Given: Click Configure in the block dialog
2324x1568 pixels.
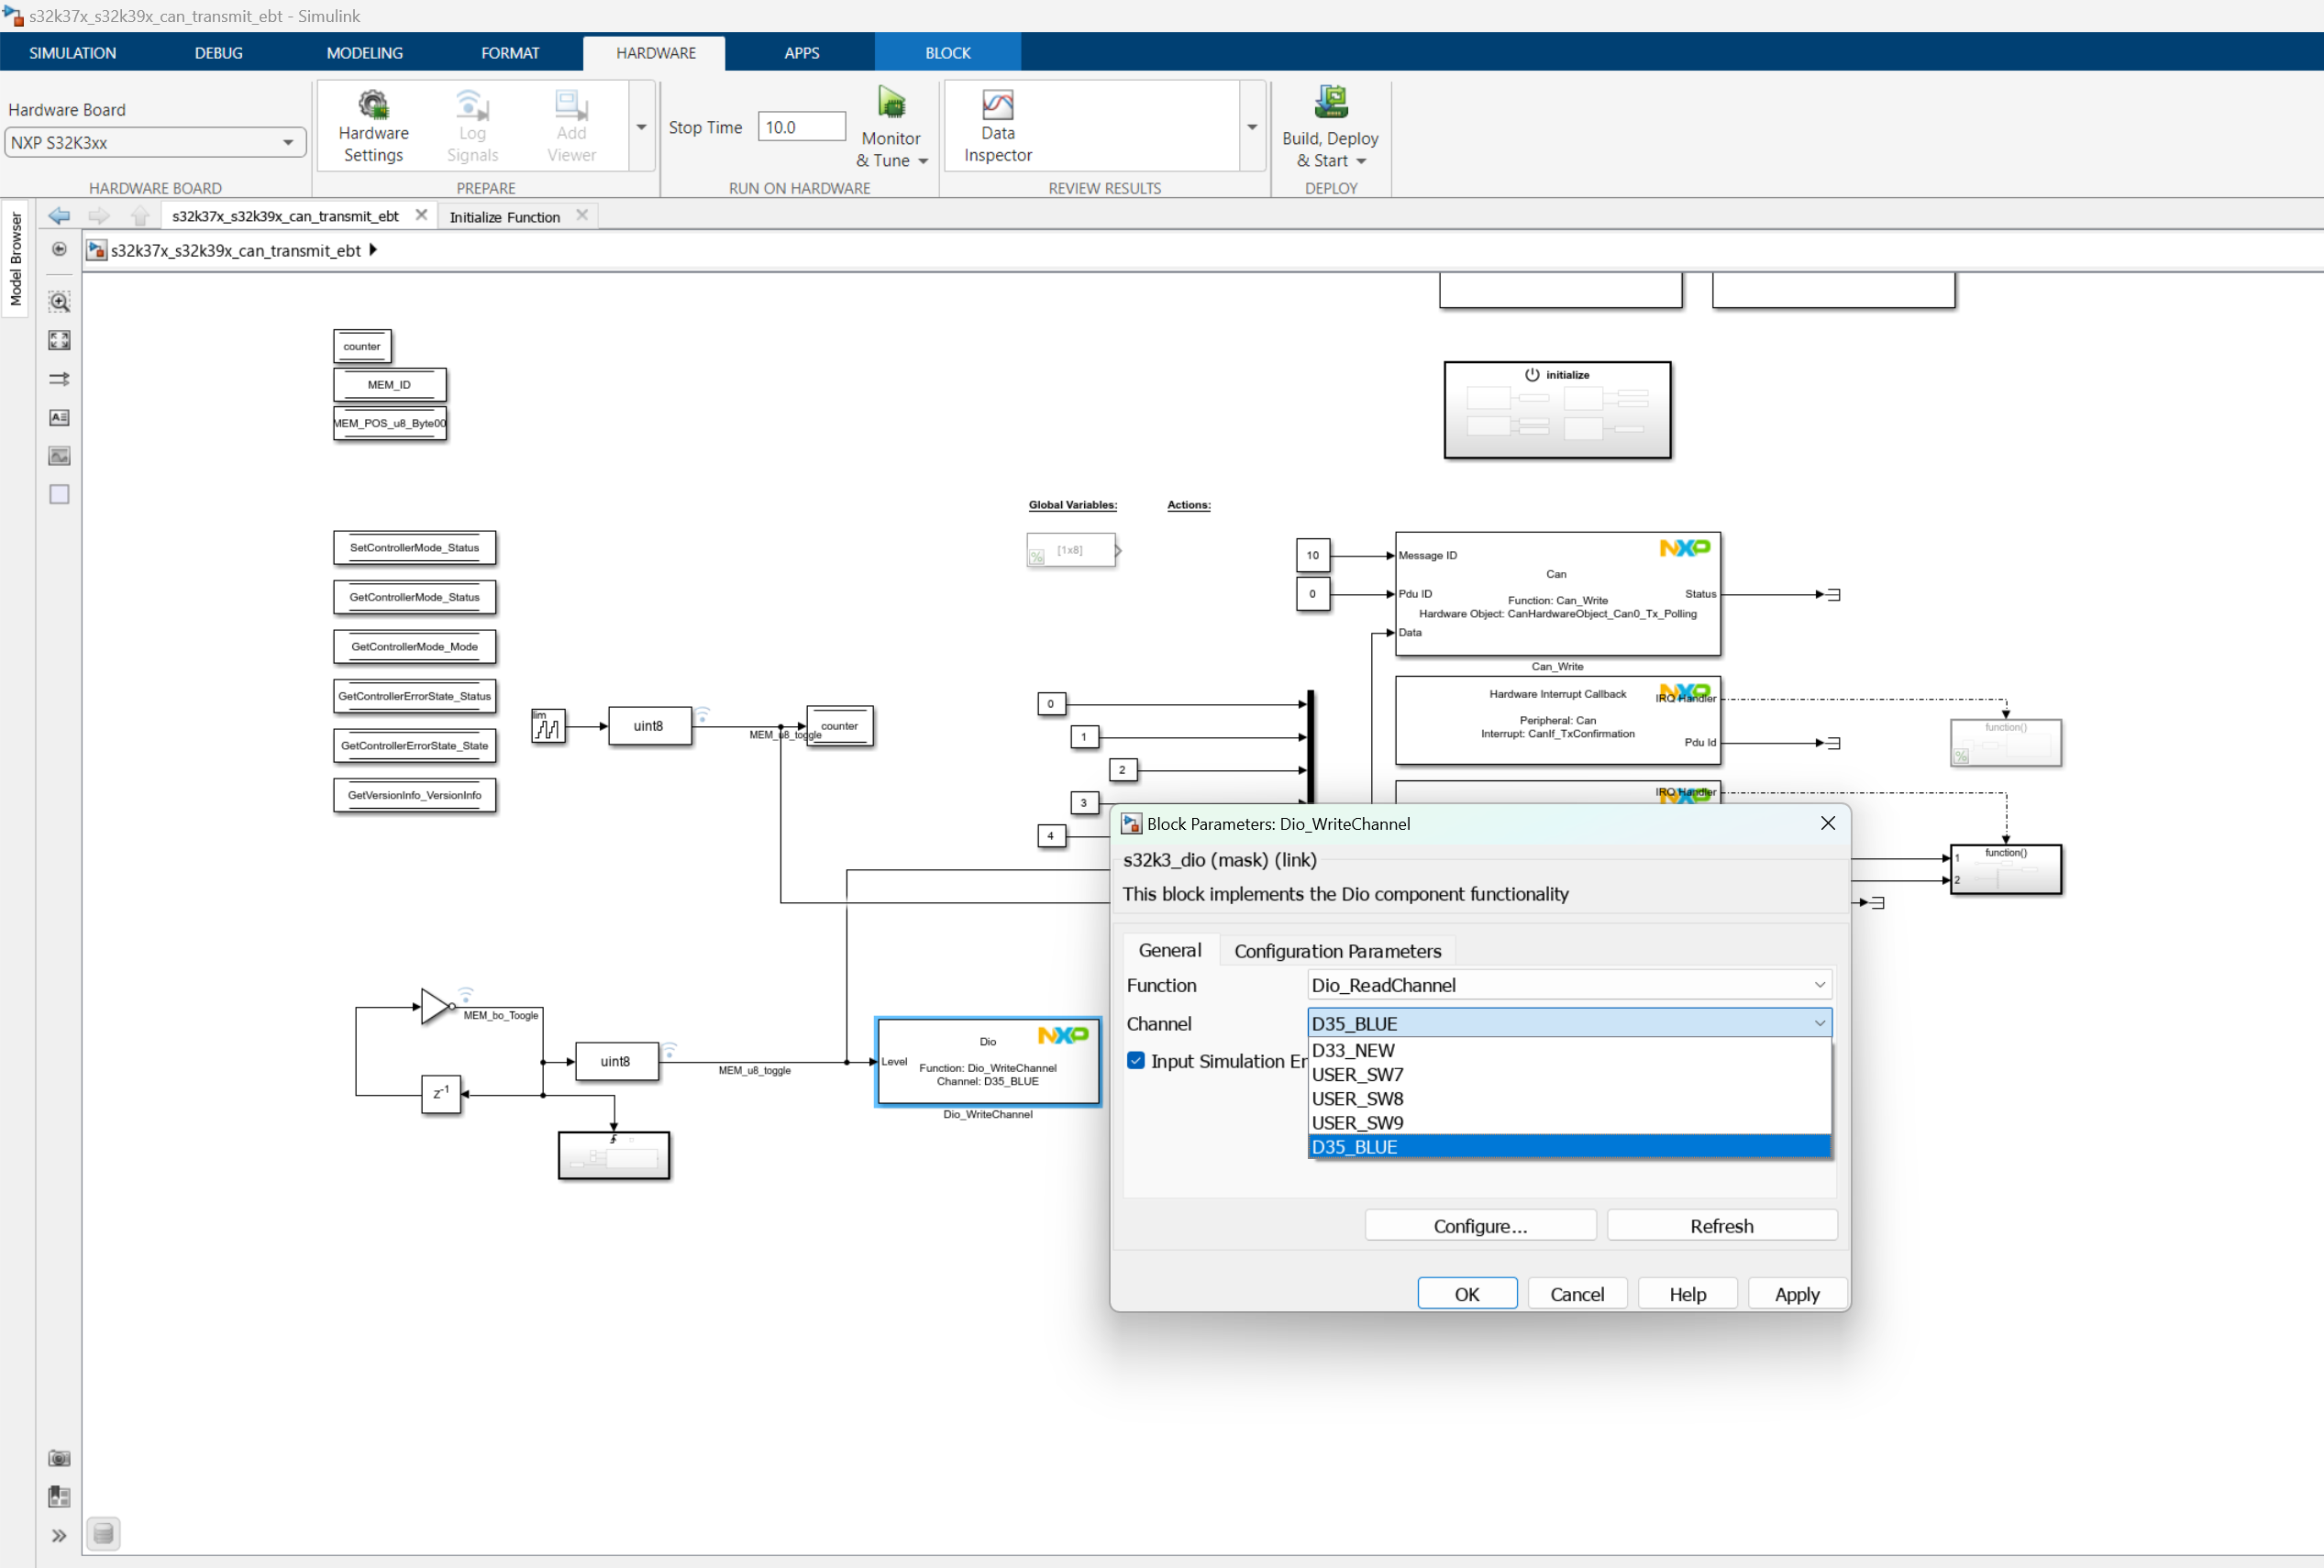Looking at the screenshot, I should pos(1481,1225).
